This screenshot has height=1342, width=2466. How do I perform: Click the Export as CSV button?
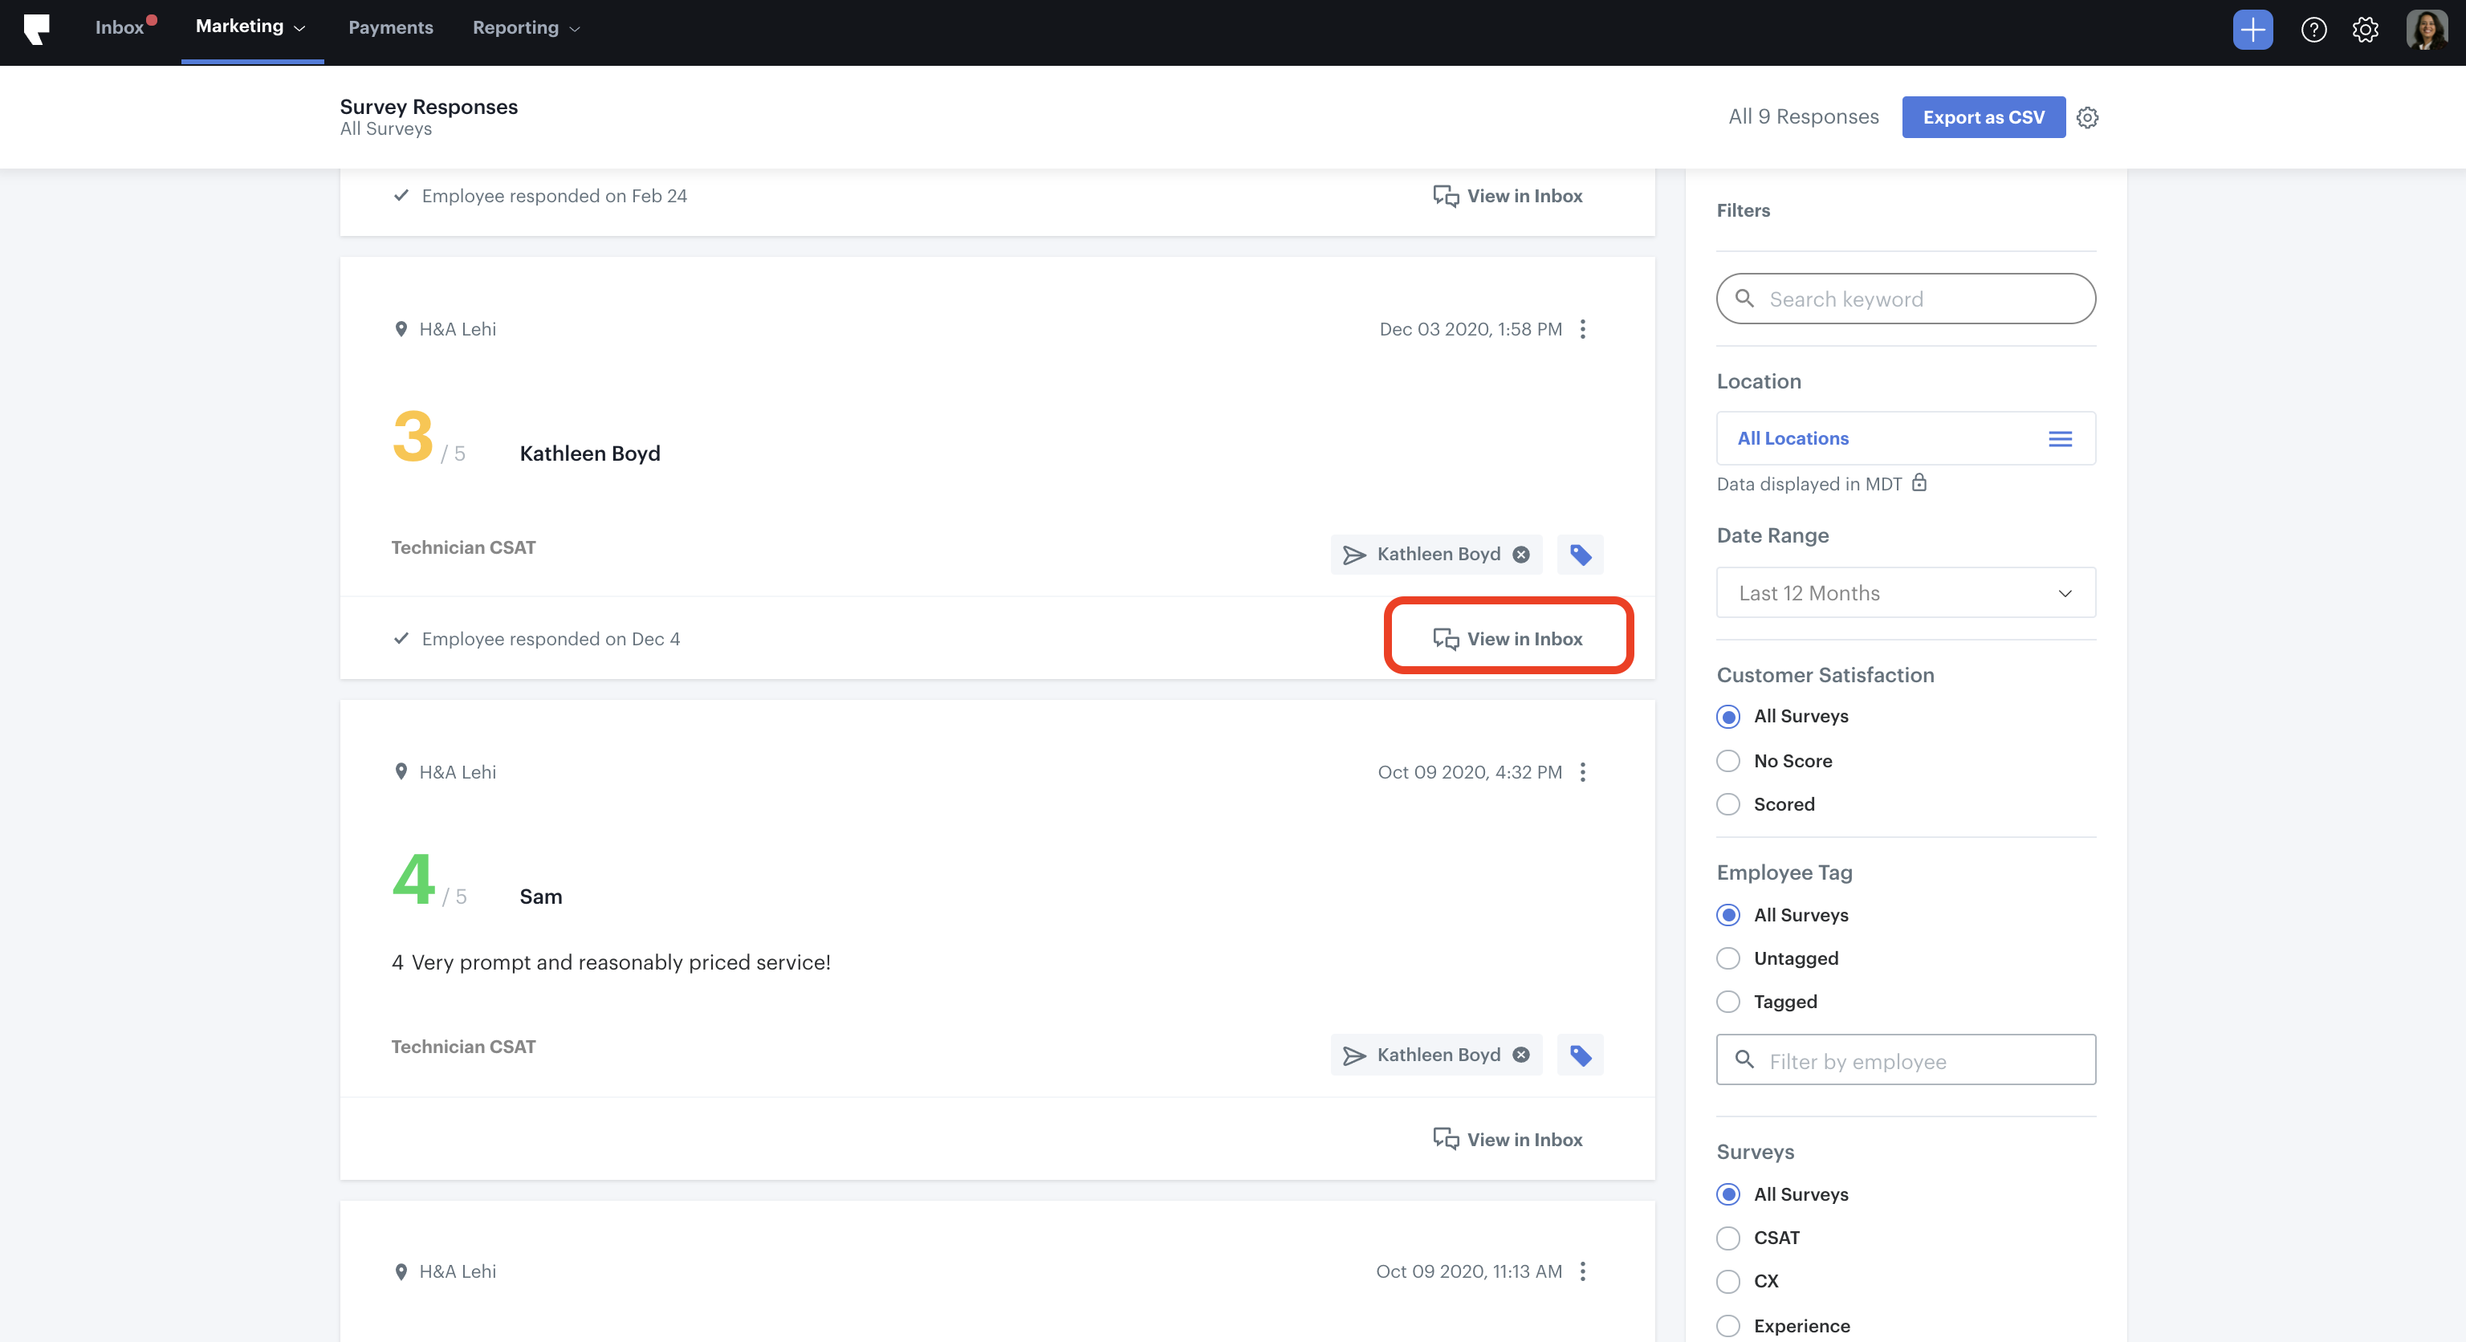pos(1983,116)
